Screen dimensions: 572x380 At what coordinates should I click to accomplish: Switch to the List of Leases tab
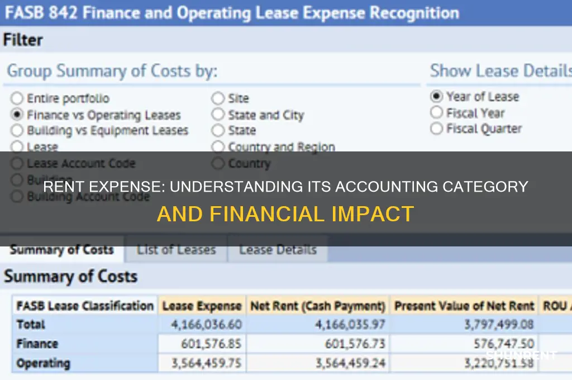tap(176, 250)
